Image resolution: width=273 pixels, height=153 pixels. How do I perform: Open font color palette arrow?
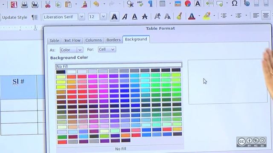(199, 16)
